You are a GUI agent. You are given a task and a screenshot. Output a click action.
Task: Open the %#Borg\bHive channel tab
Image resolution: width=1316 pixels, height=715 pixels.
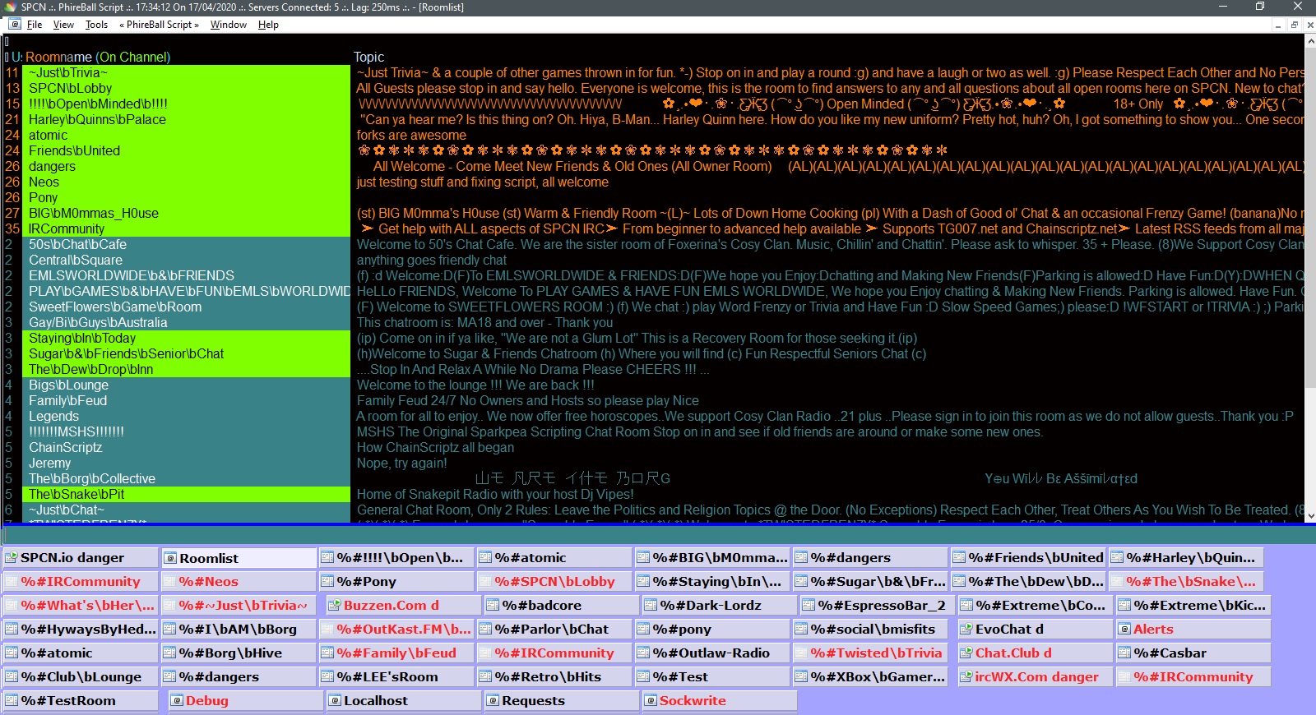(239, 653)
